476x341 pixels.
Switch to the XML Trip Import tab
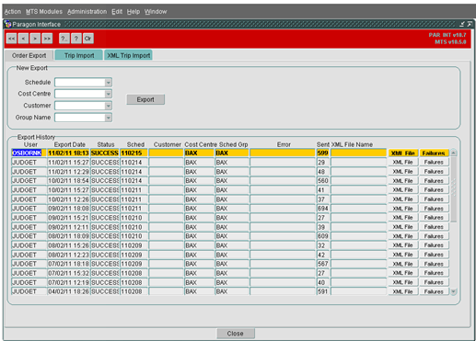tap(128, 55)
